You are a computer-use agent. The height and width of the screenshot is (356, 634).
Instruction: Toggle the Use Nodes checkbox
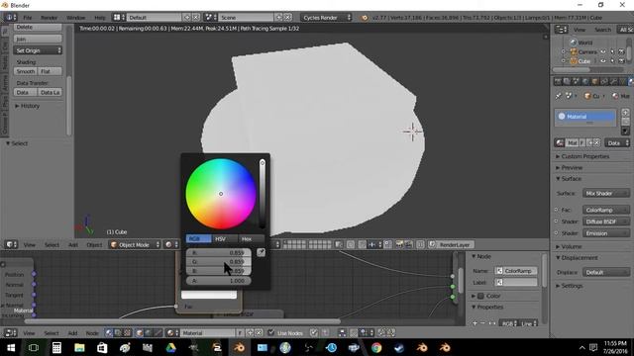coord(271,332)
